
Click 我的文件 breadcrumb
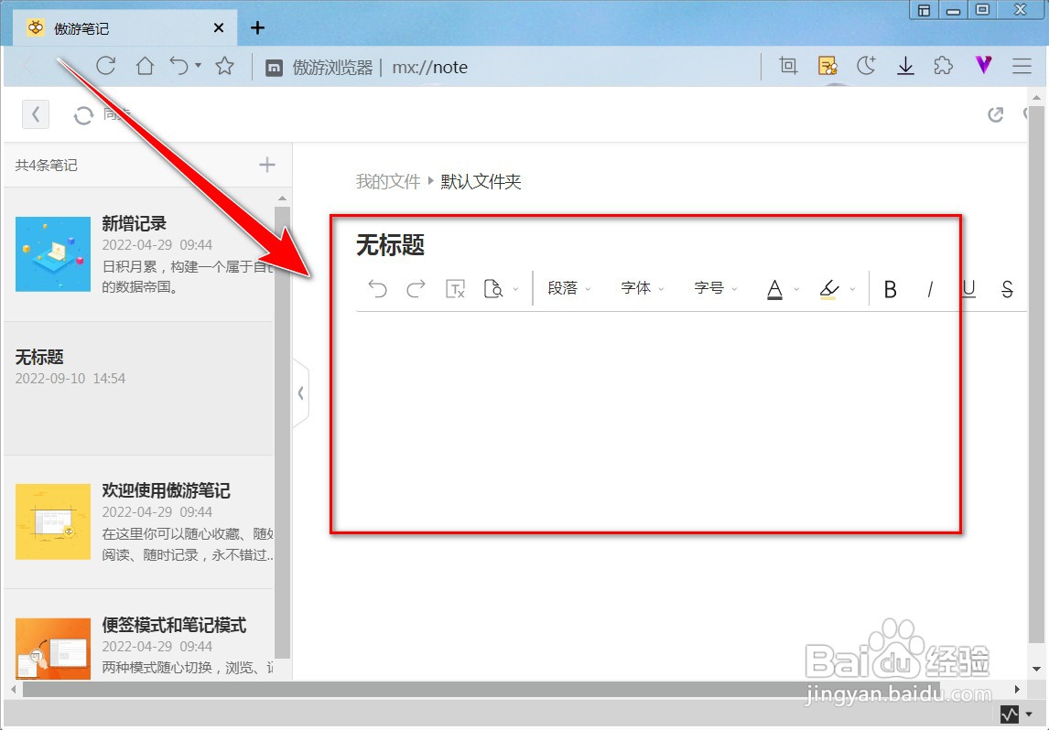[x=388, y=181]
